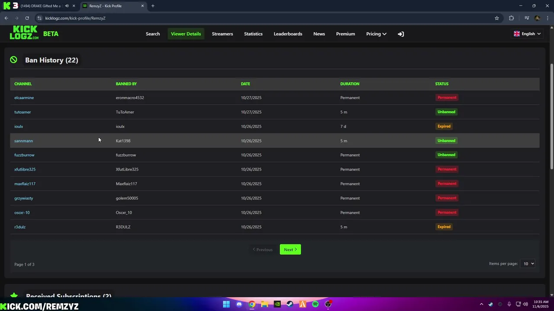This screenshot has height=311, width=554.
Task: Open the r3dulz channel link
Action: tap(20, 227)
